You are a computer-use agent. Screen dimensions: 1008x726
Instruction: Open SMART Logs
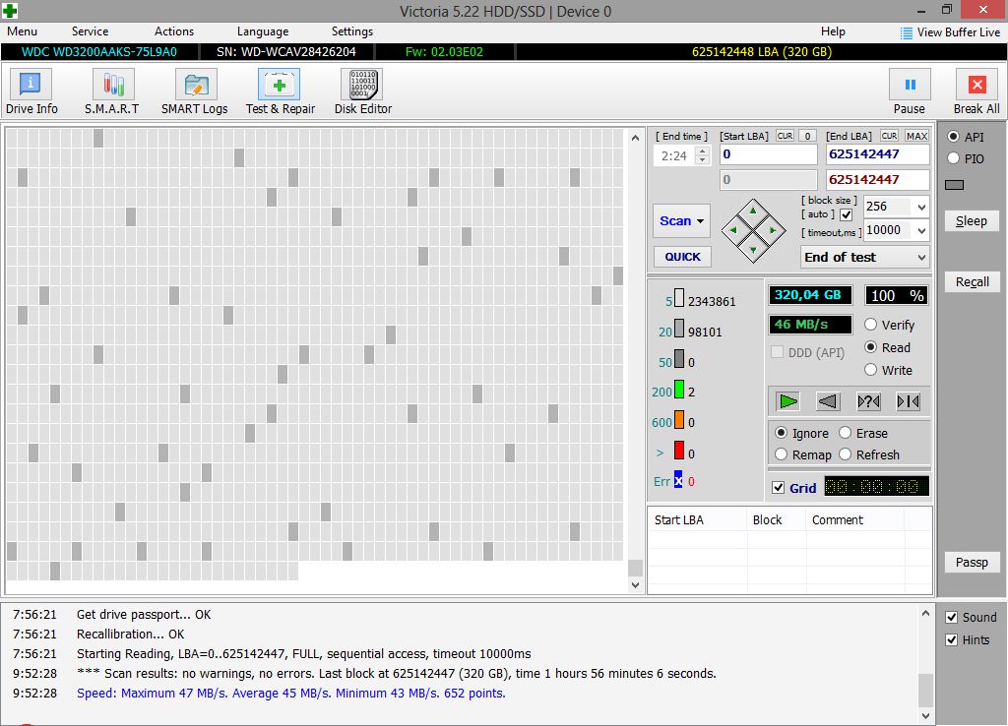(195, 92)
